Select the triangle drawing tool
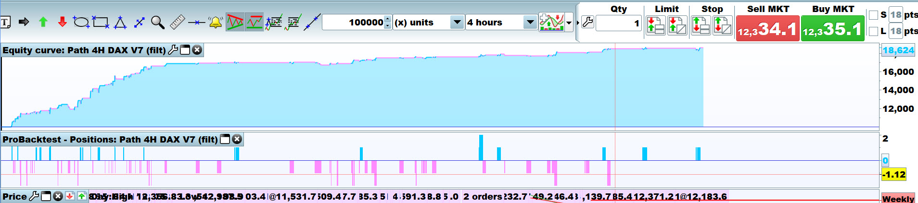This screenshot has height=203, width=918. pos(120,22)
